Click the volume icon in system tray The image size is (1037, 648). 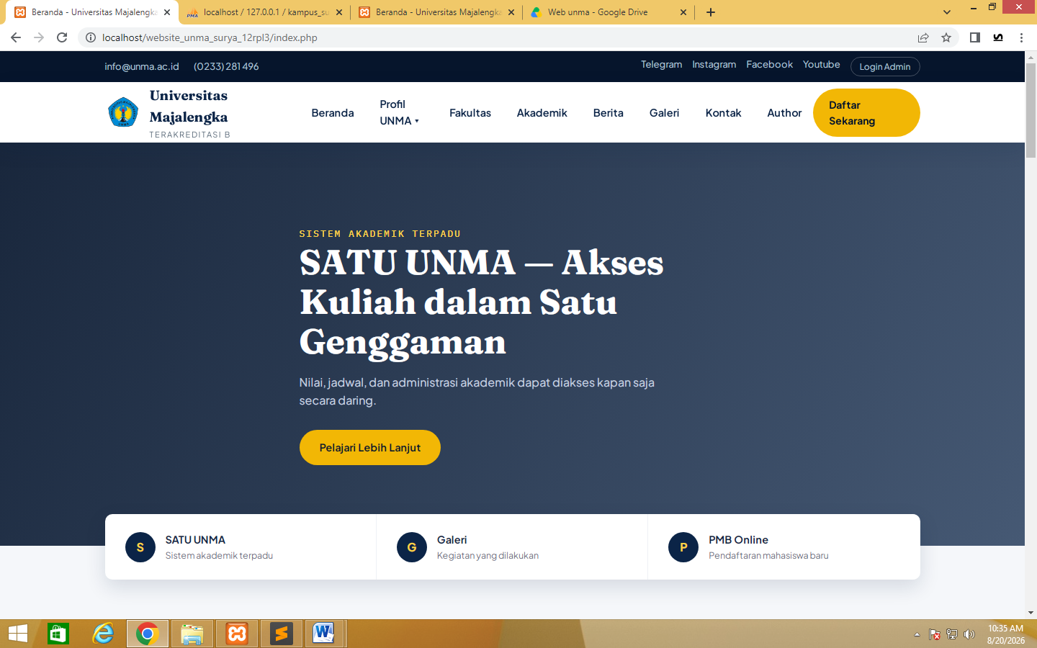[969, 634]
